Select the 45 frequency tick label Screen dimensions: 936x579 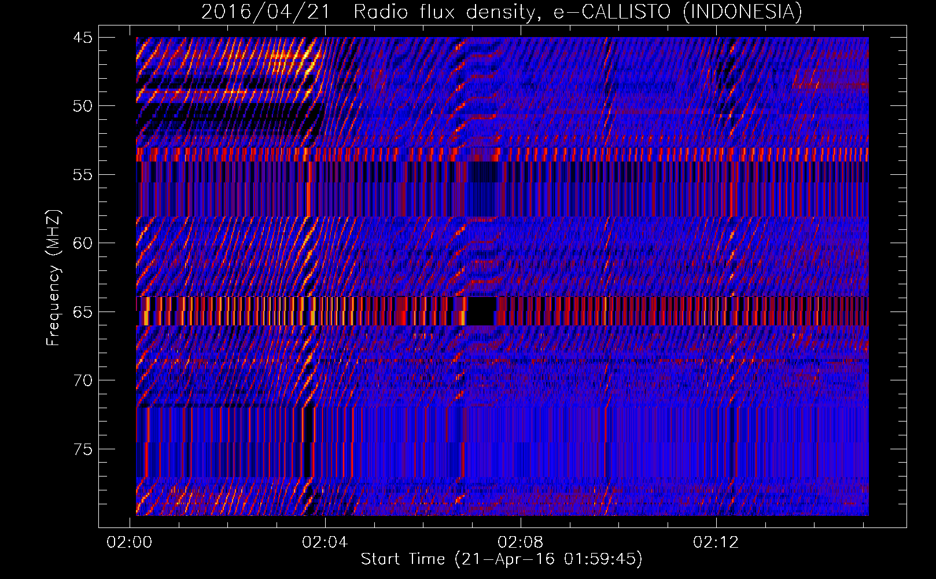click(82, 38)
